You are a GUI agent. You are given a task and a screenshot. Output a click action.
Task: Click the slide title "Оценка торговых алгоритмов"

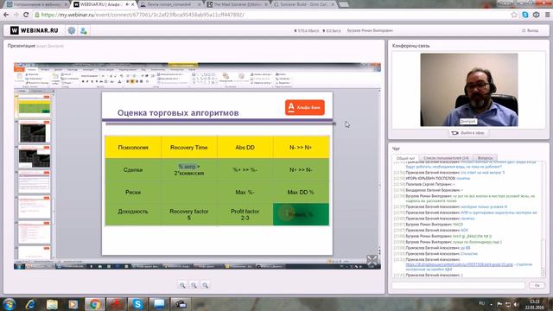(178, 113)
